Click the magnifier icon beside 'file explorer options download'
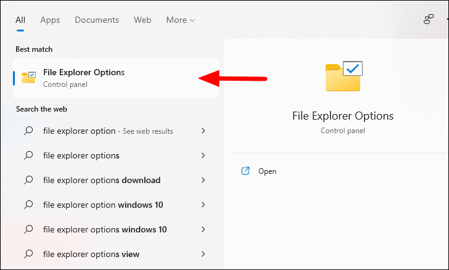Image resolution: width=449 pixels, height=270 pixels. [28, 180]
